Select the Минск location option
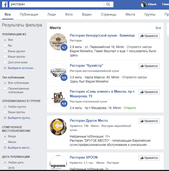The height and width of the screenshot is (171, 169). click(5, 142)
